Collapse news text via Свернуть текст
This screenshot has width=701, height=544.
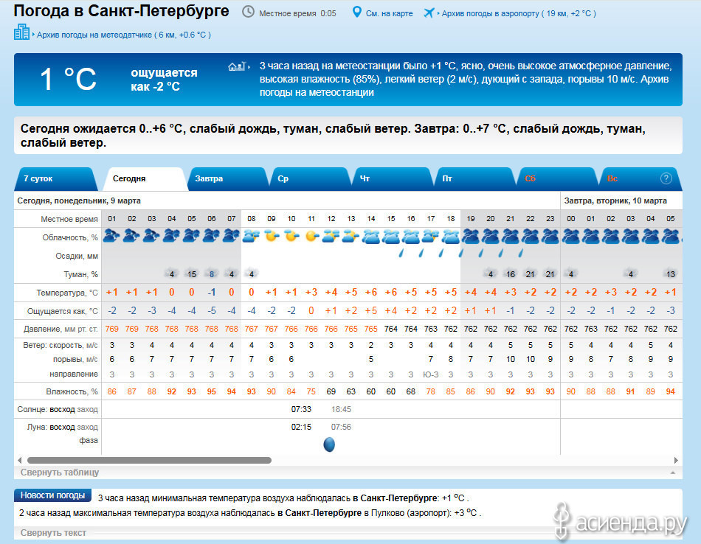point(53,532)
